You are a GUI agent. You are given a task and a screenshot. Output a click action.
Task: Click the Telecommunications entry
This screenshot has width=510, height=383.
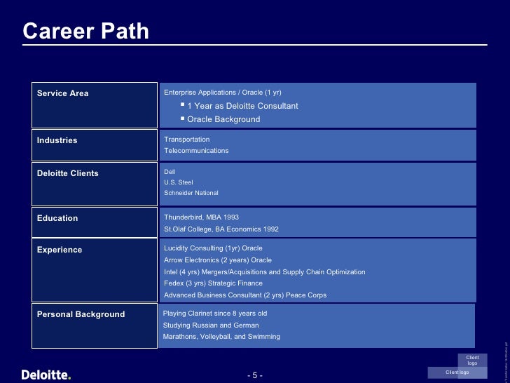point(196,150)
